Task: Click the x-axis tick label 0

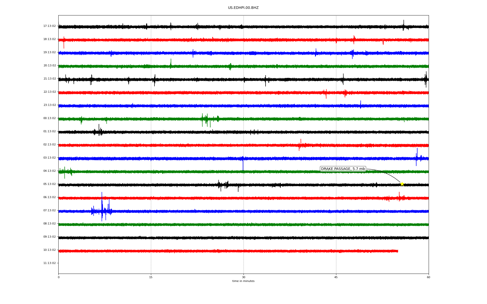Action: point(59,277)
